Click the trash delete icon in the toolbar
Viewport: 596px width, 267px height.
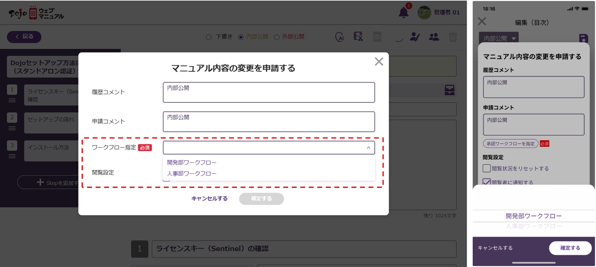click(x=453, y=37)
